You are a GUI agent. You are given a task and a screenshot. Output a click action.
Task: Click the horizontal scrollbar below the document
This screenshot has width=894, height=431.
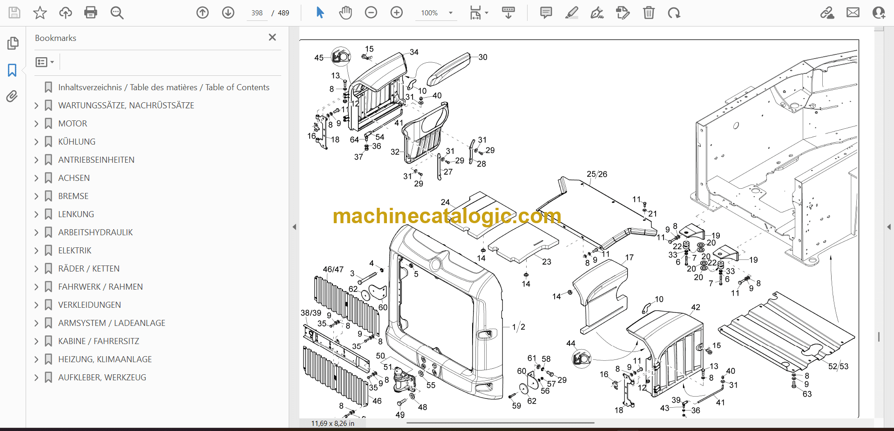[500, 423]
